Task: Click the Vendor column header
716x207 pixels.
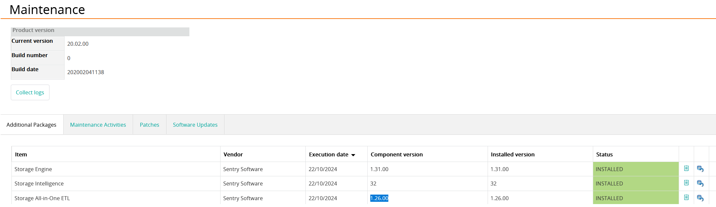Action: point(263,154)
